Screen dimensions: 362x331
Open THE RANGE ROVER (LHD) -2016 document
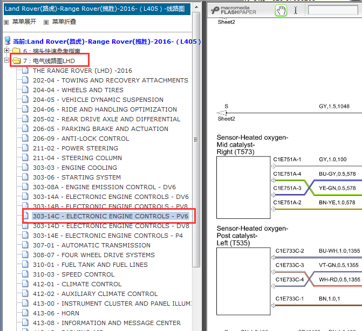pyautogui.click(x=83, y=71)
